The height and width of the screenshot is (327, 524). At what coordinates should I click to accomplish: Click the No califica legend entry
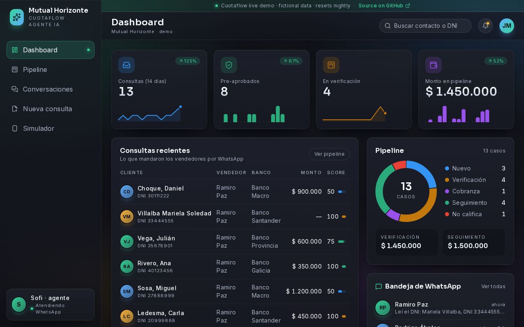tap(475, 214)
